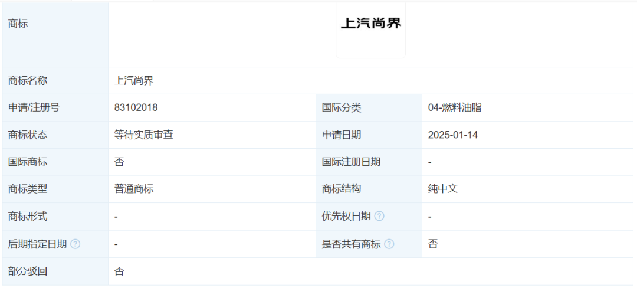Image resolution: width=637 pixels, height=288 pixels.
Task: Click the 否 value beside 是否共有商标
Action: (x=433, y=244)
